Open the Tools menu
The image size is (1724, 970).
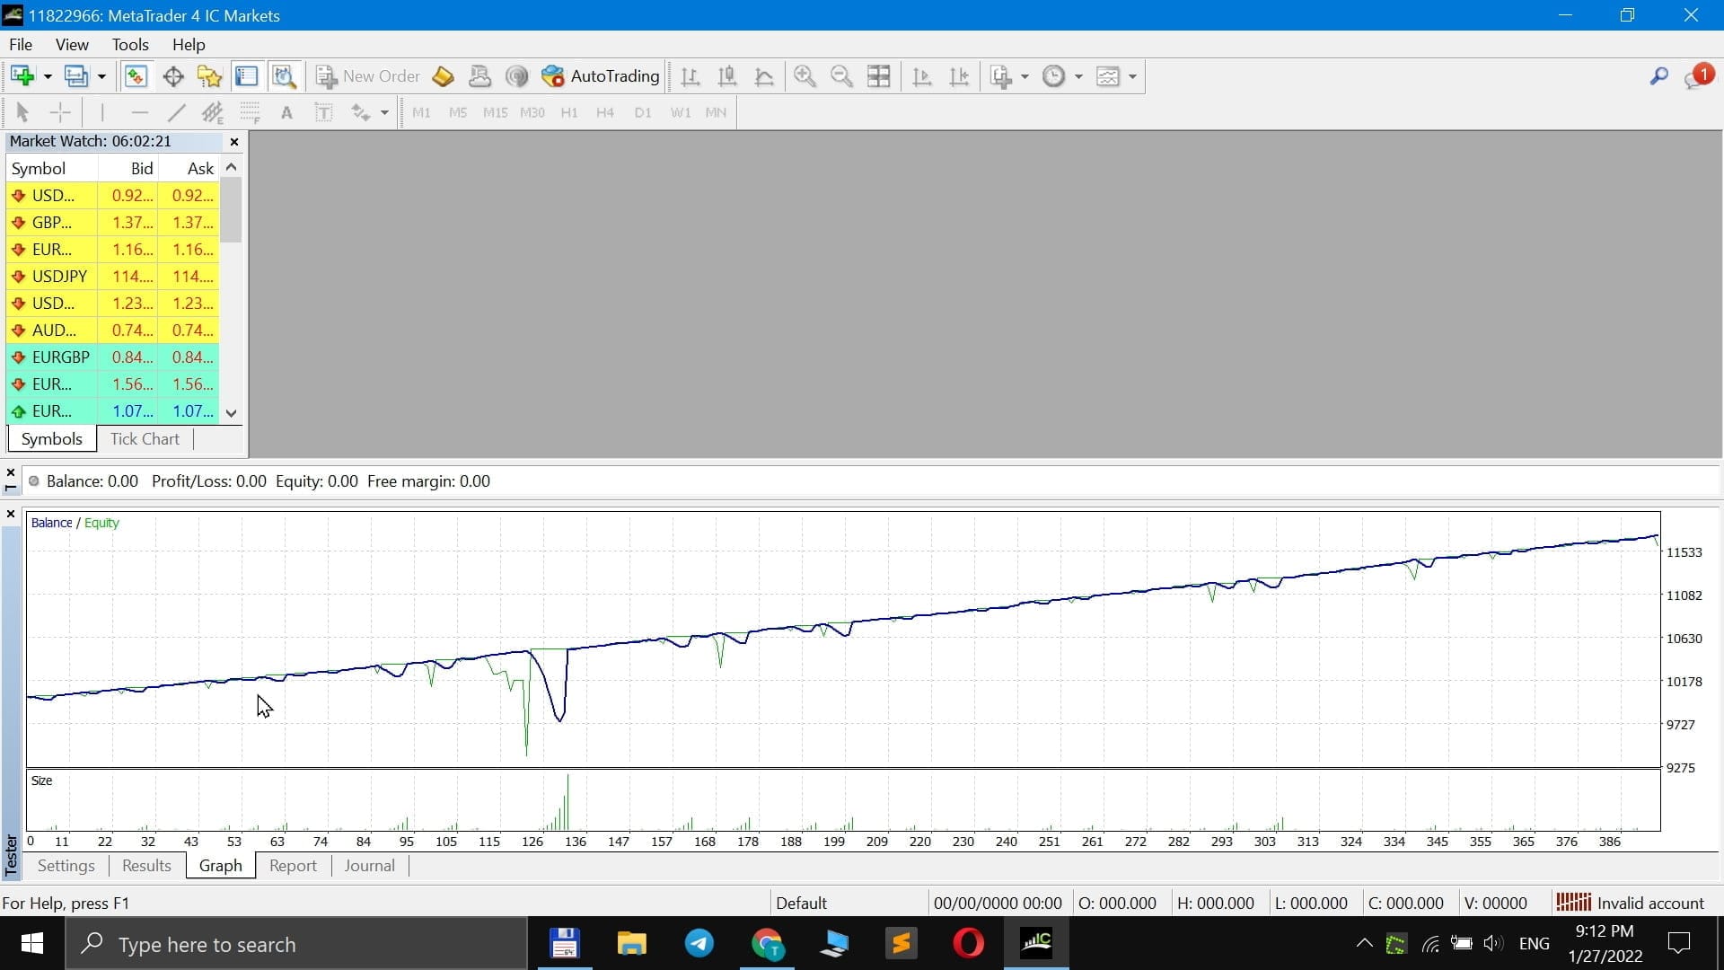coord(130,44)
